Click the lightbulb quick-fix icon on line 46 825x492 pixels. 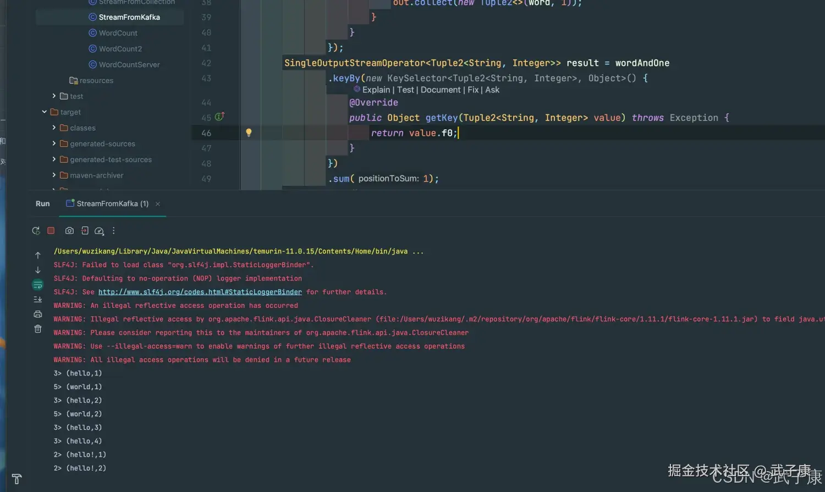249,132
